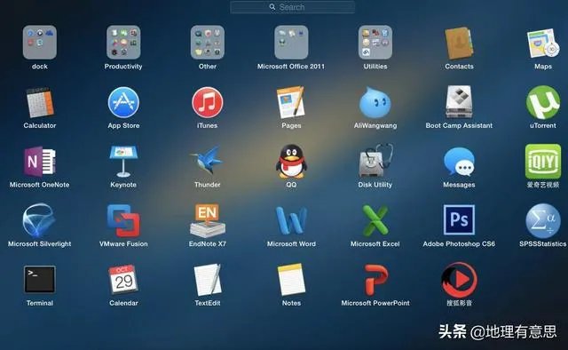The width and height of the screenshot is (568, 350).
Task: Open the Microsoft Office 2011 folder
Action: coord(291,43)
